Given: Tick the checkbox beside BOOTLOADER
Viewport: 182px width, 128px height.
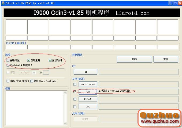Looking at the screenshot, I should click(x=75, y=84).
